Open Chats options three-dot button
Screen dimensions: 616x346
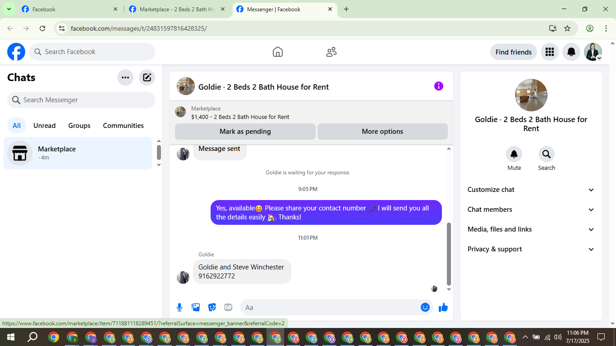125,77
